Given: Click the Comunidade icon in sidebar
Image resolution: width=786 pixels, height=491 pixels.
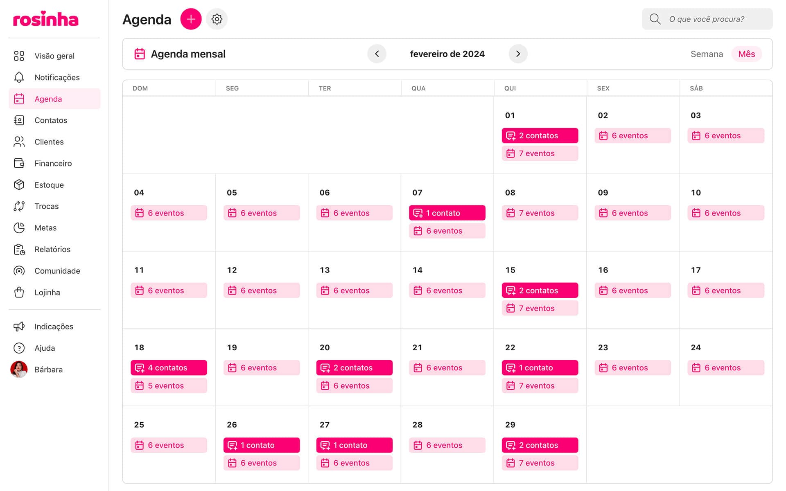Looking at the screenshot, I should tap(19, 271).
